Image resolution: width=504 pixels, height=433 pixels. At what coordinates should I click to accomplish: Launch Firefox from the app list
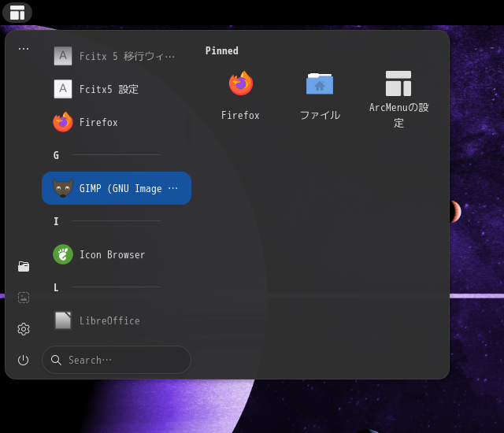(x=117, y=122)
